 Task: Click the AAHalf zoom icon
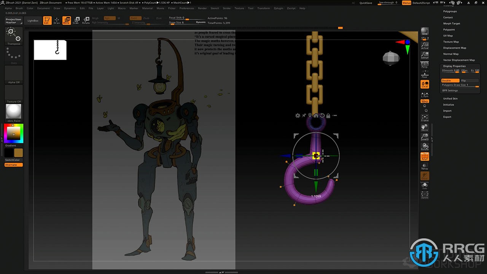(425, 55)
